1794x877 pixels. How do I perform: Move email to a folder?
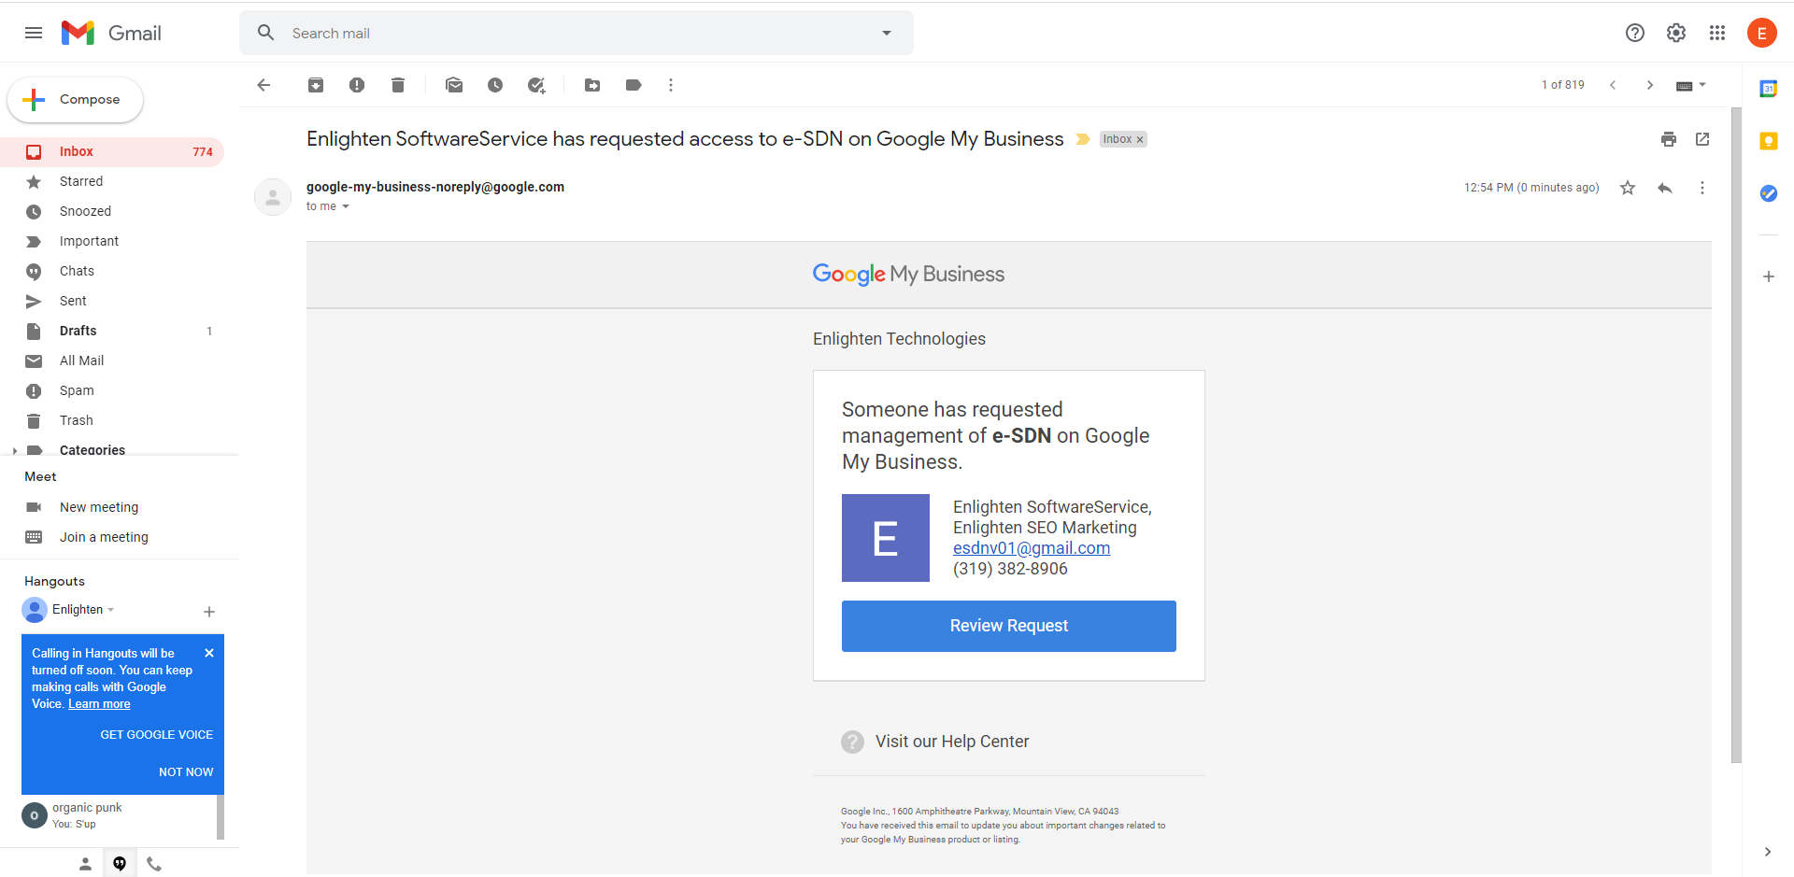click(592, 85)
